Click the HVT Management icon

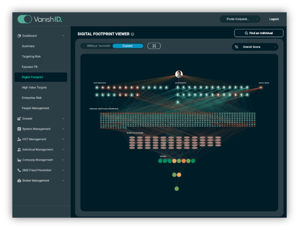click(19, 139)
